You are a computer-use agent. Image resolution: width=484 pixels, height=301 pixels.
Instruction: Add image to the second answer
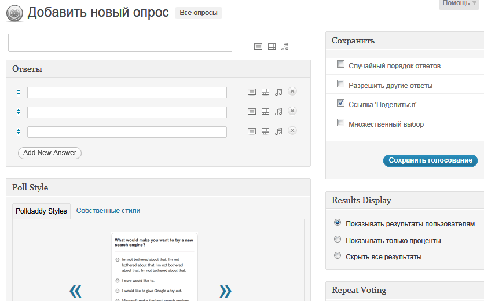point(252,112)
